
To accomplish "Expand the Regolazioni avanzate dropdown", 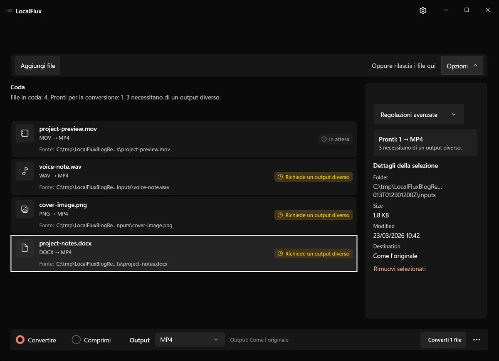I will (419, 115).
